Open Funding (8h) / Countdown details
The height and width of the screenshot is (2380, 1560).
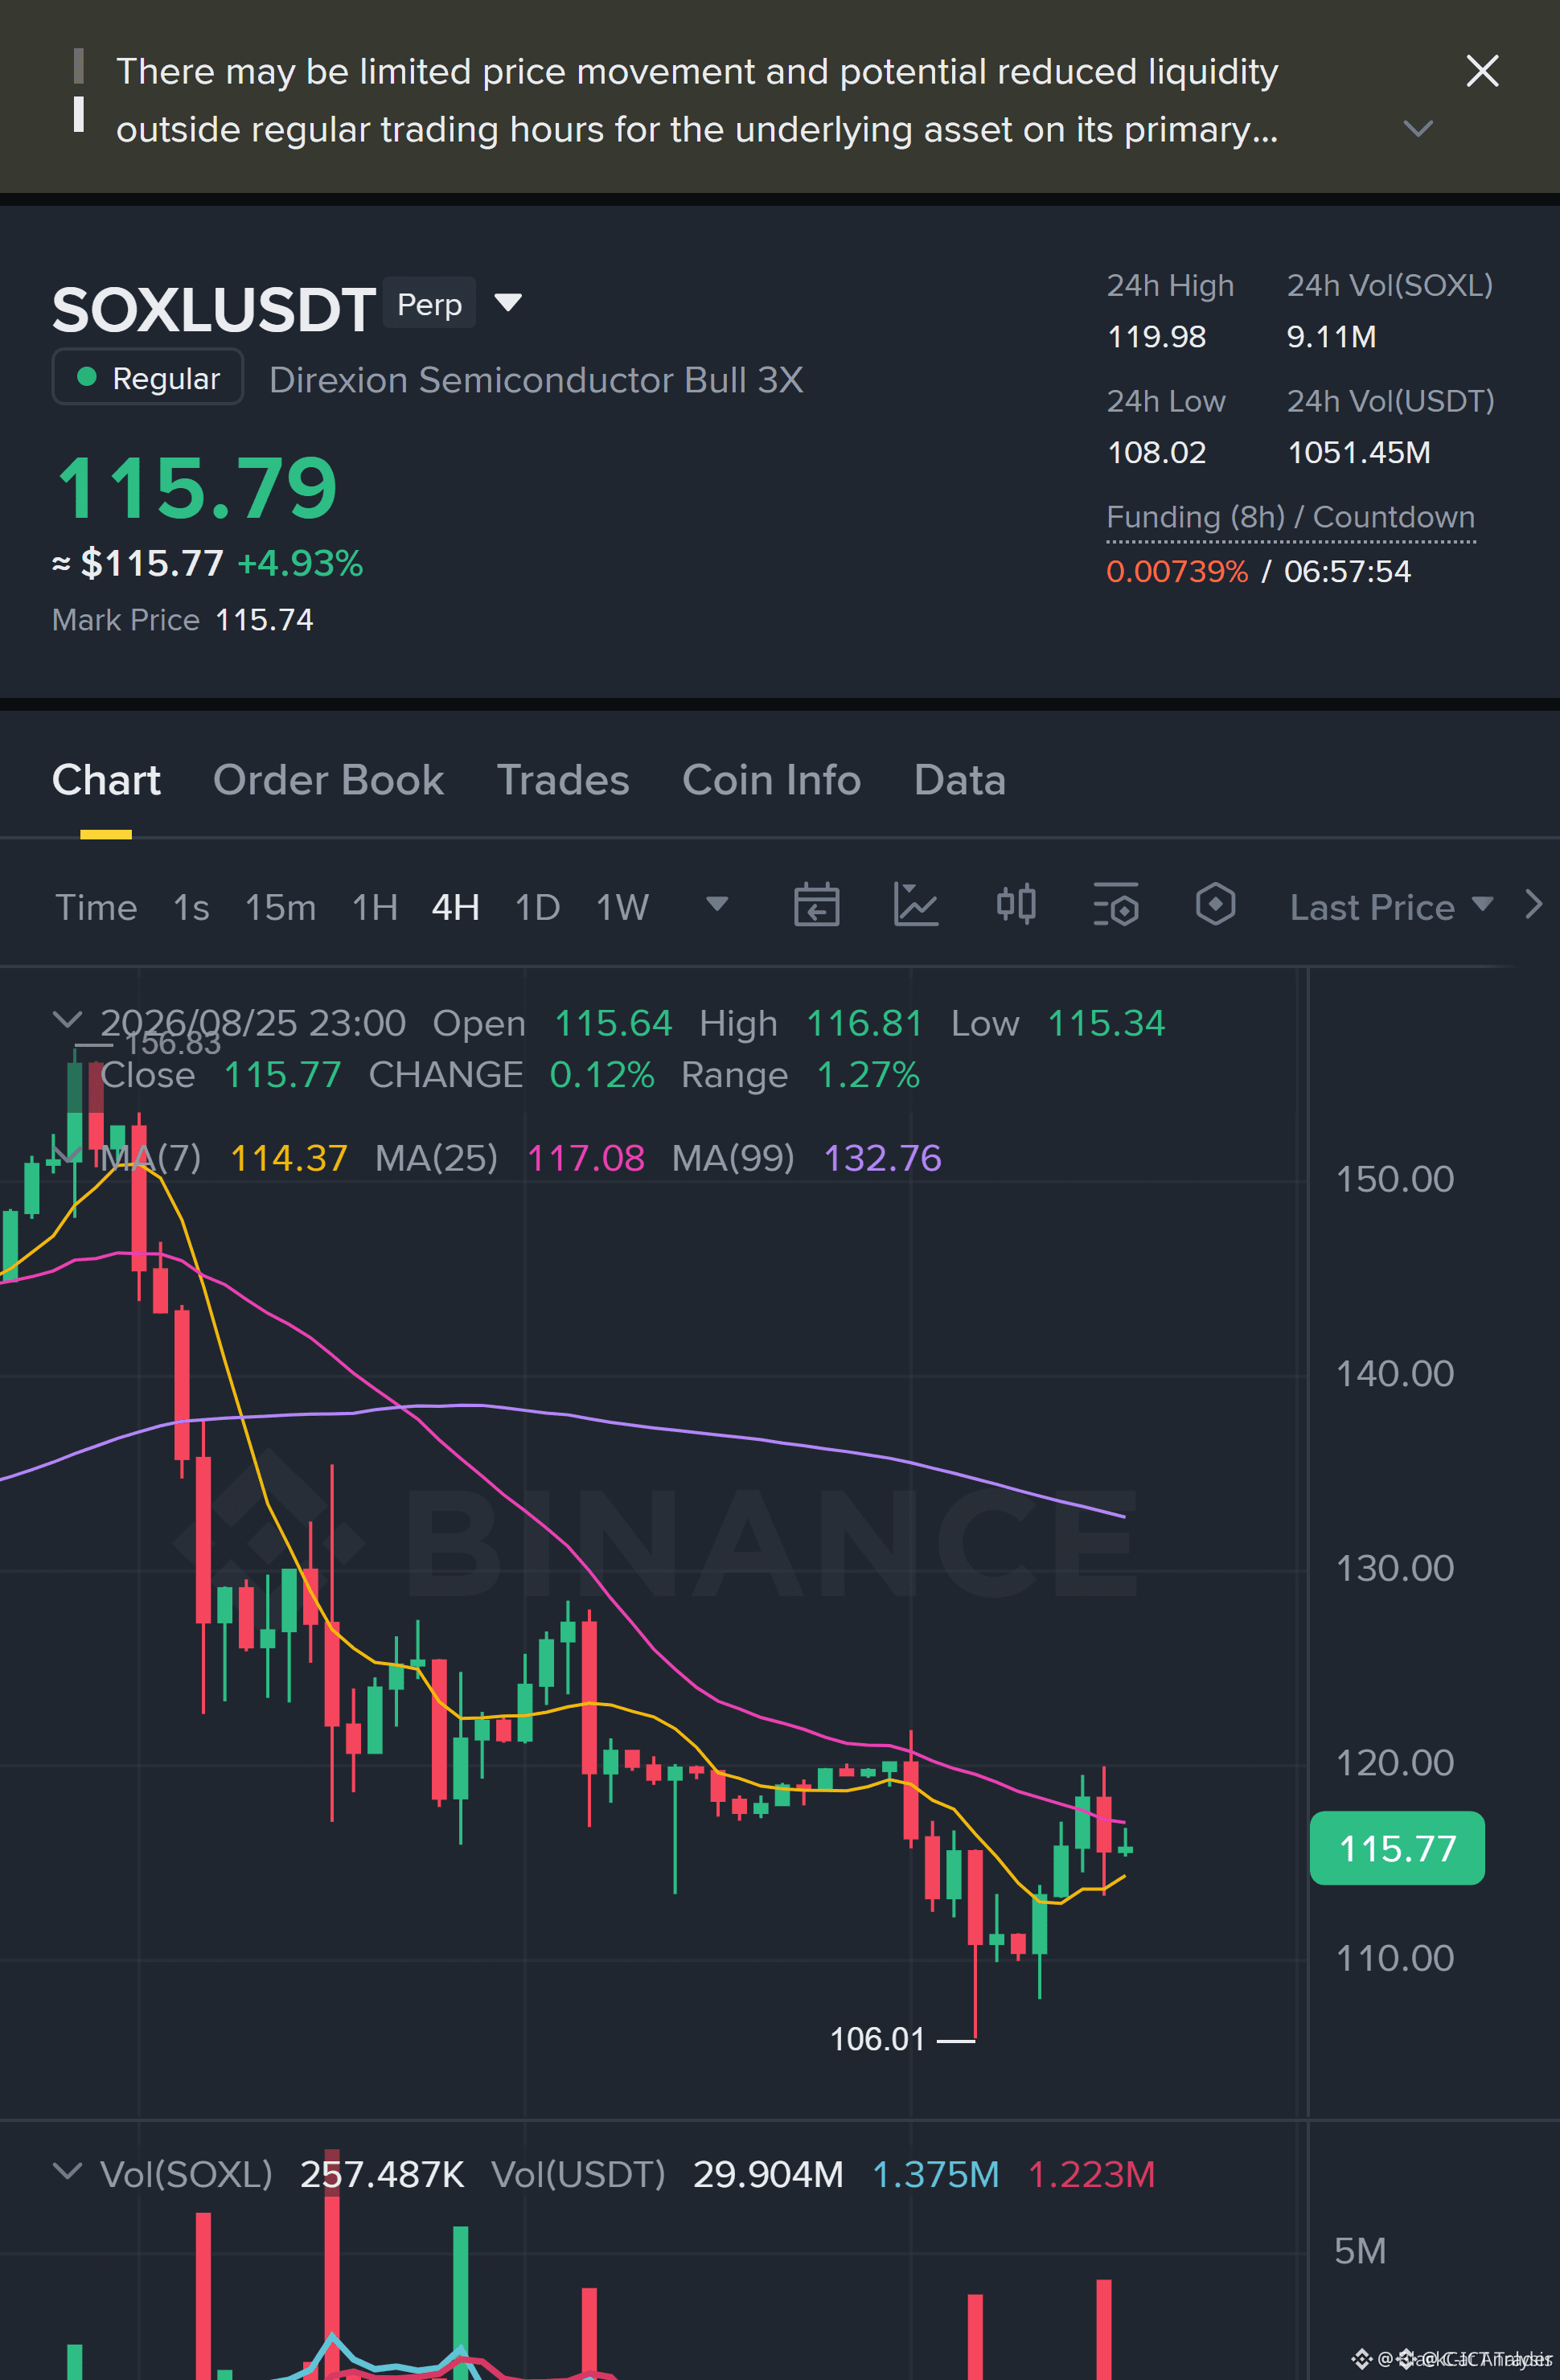(x=1290, y=517)
